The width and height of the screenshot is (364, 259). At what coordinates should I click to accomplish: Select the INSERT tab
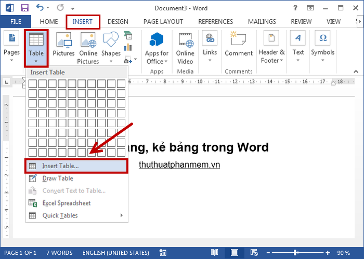tap(83, 22)
